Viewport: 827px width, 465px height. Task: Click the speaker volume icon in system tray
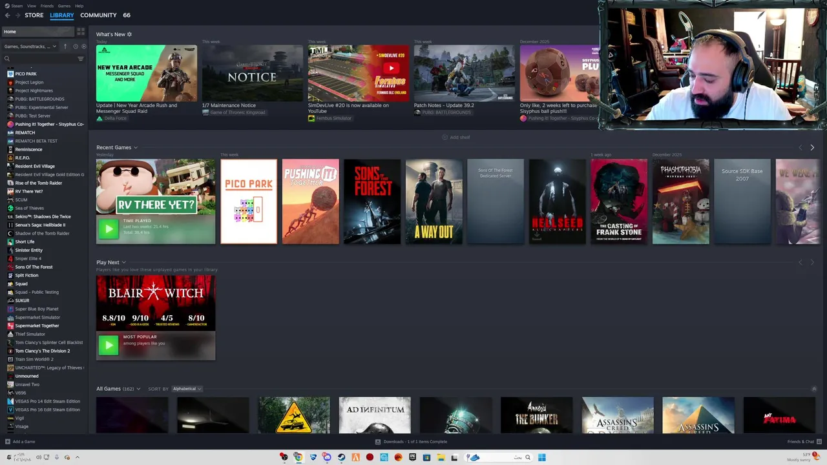pyautogui.click(x=38, y=457)
